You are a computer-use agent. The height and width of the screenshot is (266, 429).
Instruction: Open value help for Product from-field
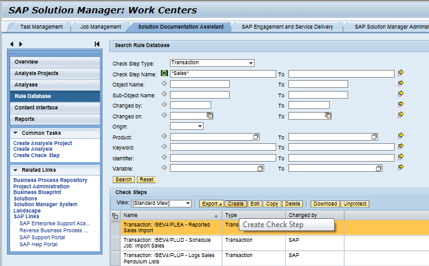(256, 137)
